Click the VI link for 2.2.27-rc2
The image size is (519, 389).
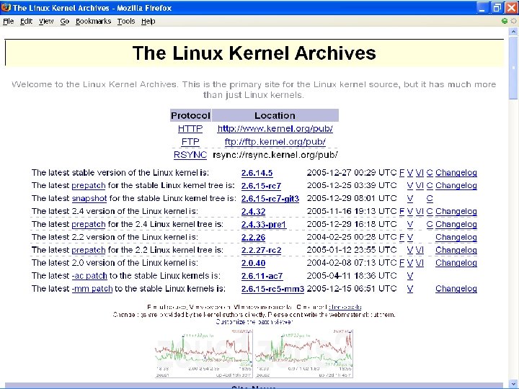[x=420, y=250]
